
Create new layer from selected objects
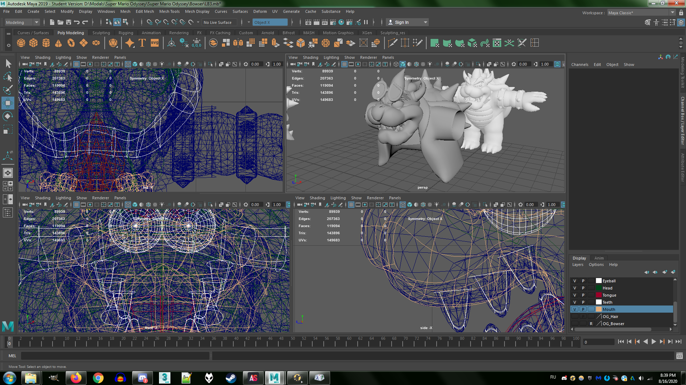(673, 272)
